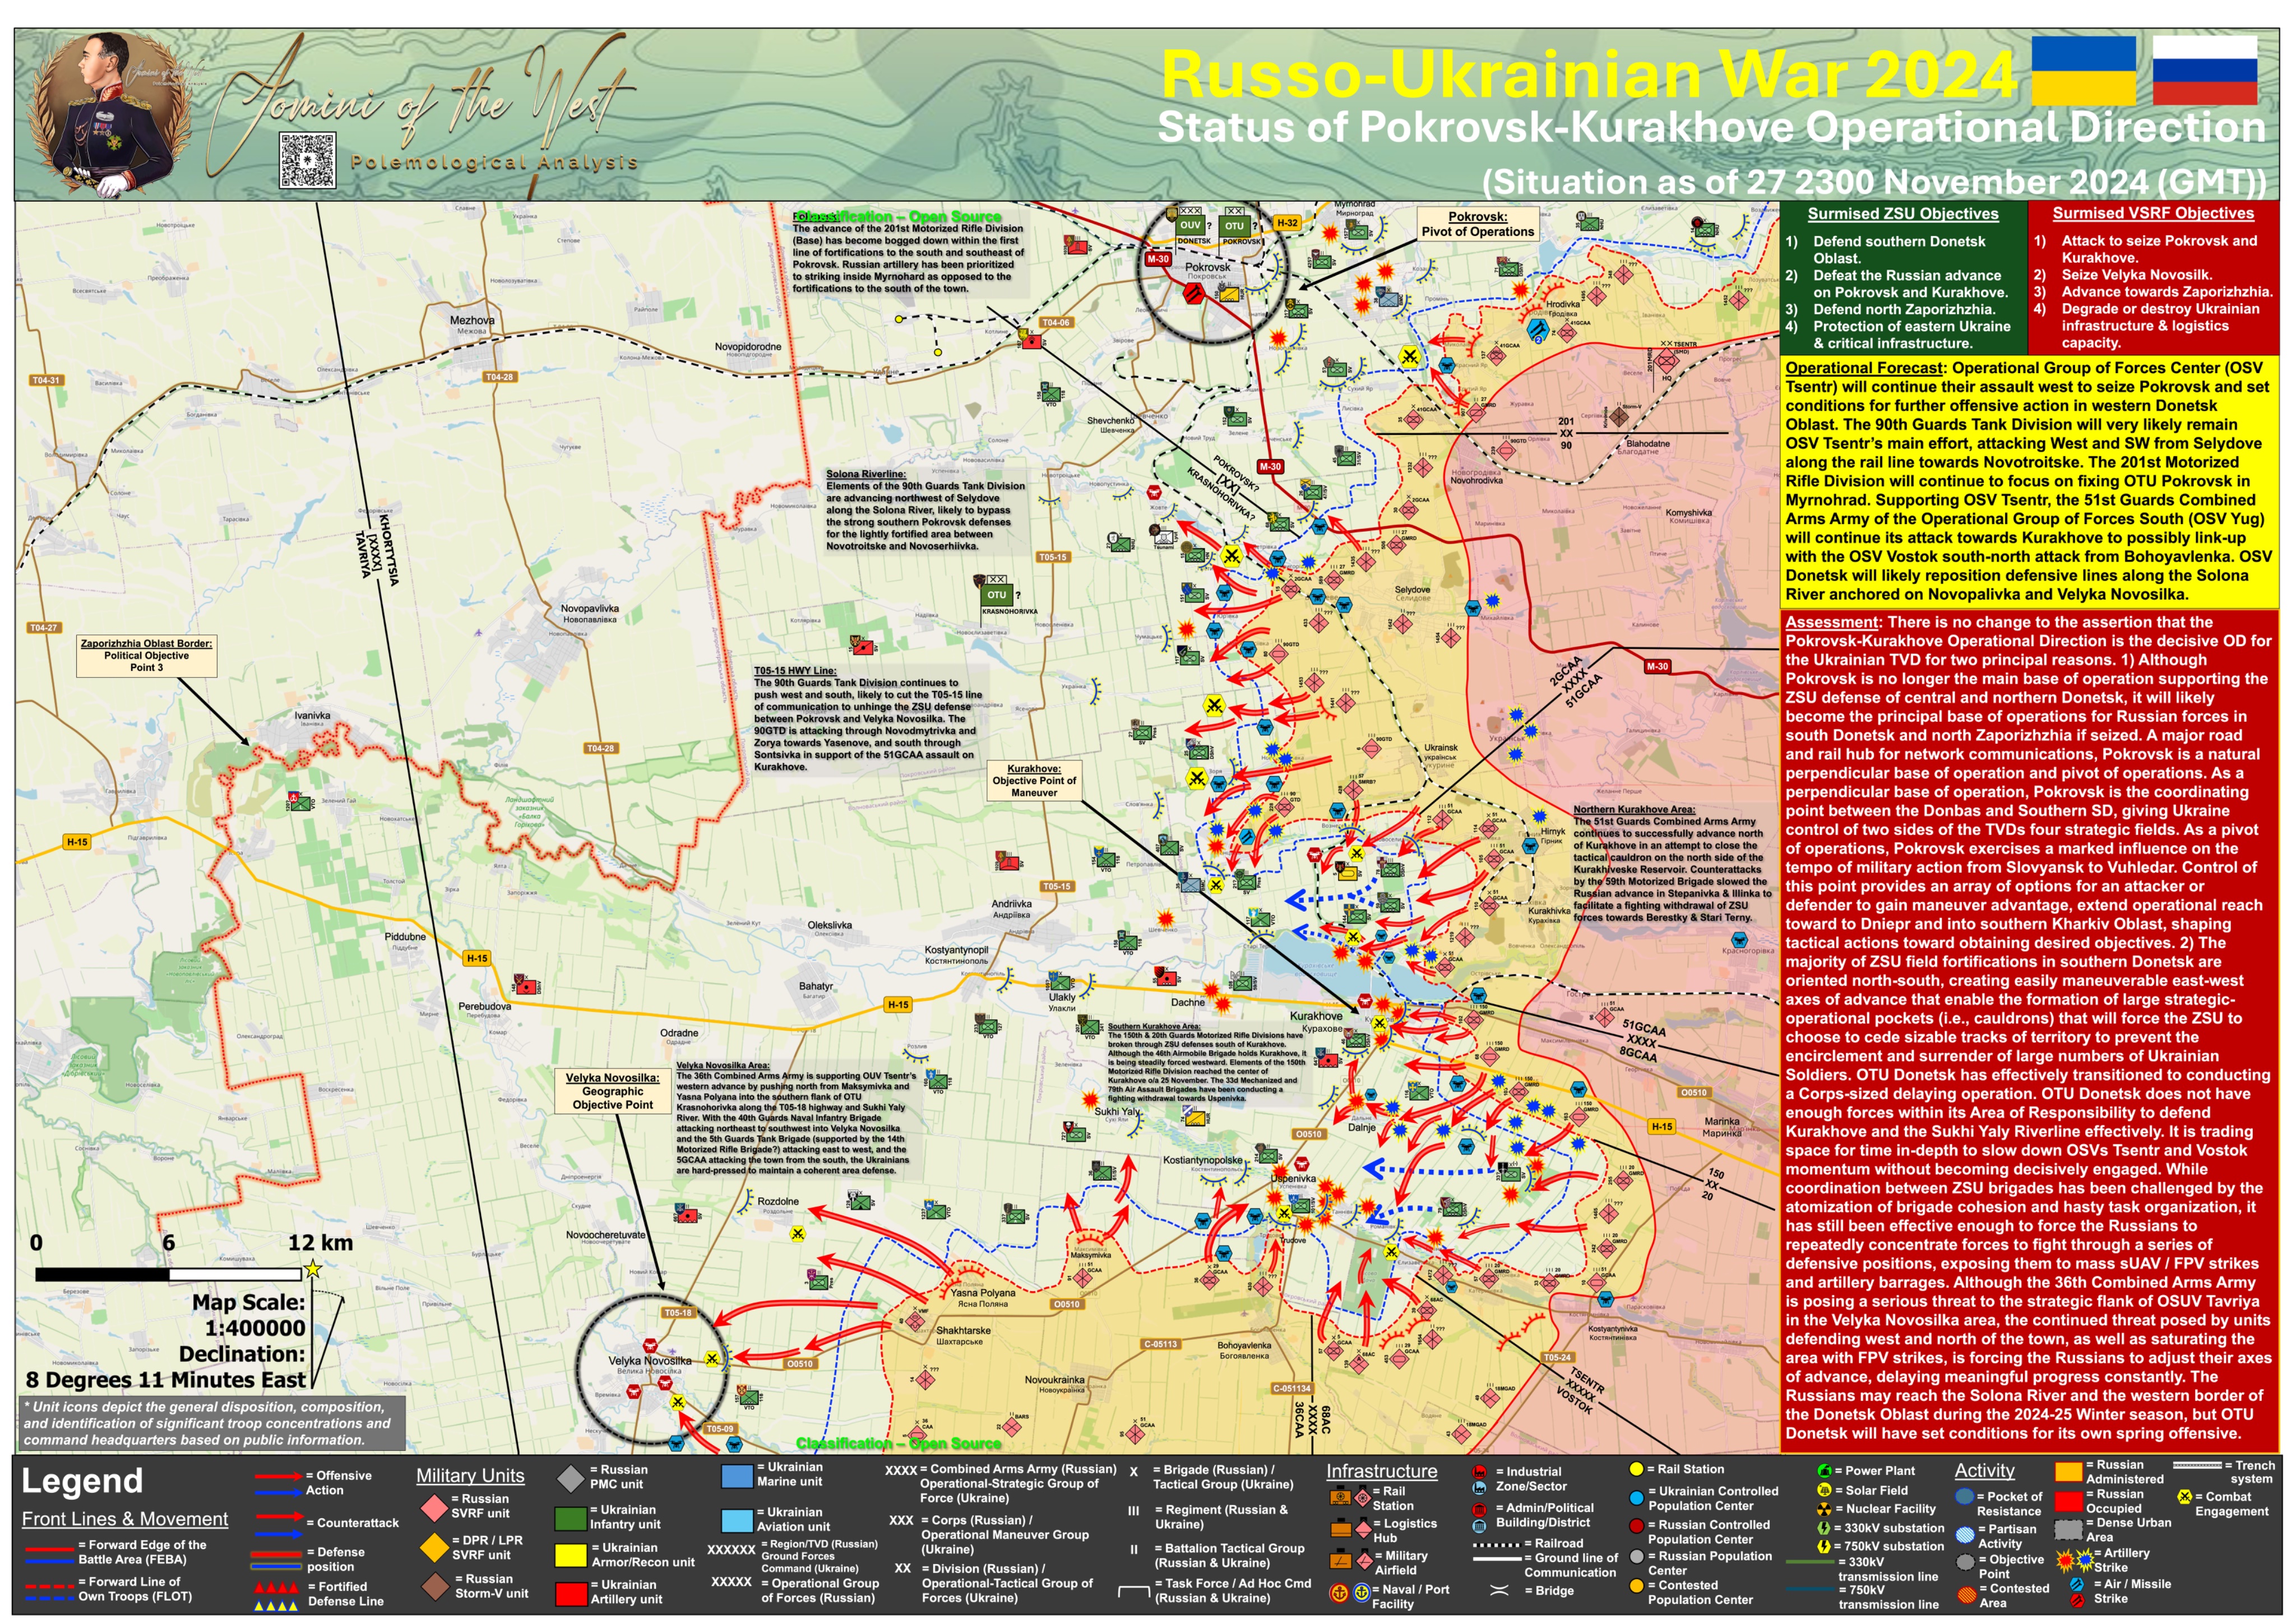
Task: Click the Ukrainian flag in the header
Action: pyautogui.click(x=2084, y=71)
